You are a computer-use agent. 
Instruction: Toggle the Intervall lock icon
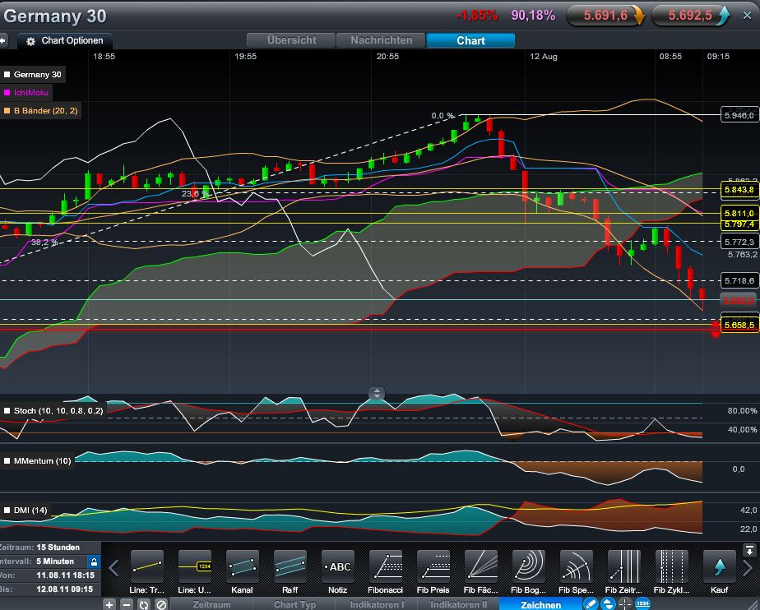pyautogui.click(x=94, y=561)
